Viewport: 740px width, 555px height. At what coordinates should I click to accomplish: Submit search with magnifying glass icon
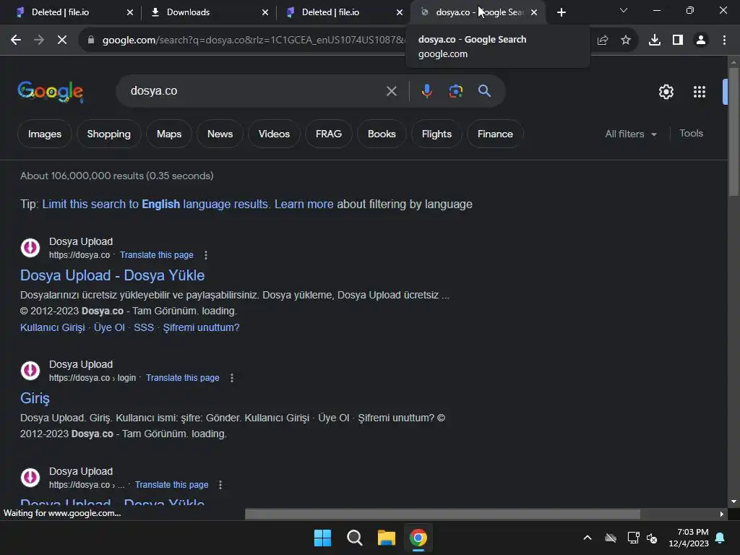pyautogui.click(x=485, y=90)
